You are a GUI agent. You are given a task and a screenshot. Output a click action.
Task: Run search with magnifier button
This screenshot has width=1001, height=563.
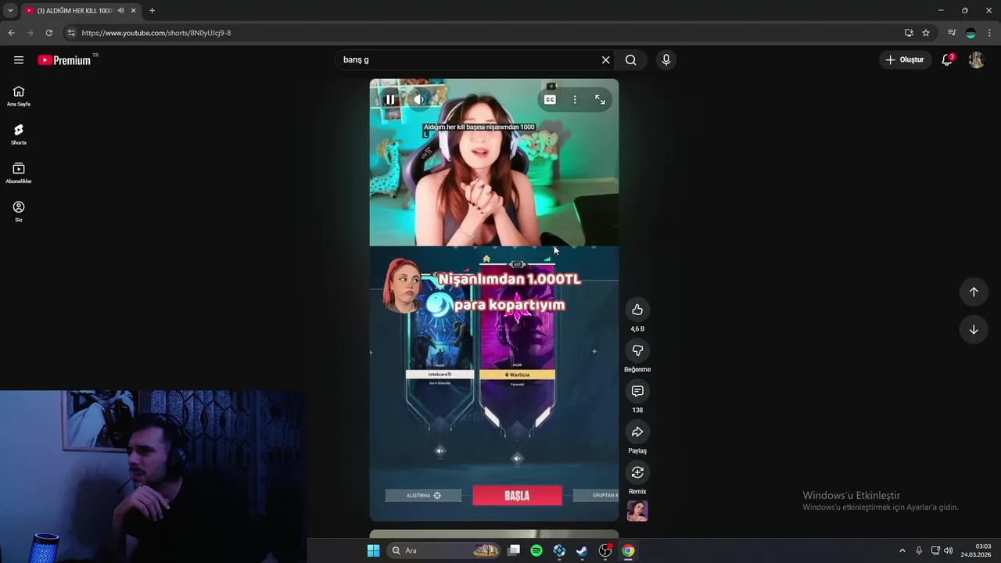[x=631, y=60]
